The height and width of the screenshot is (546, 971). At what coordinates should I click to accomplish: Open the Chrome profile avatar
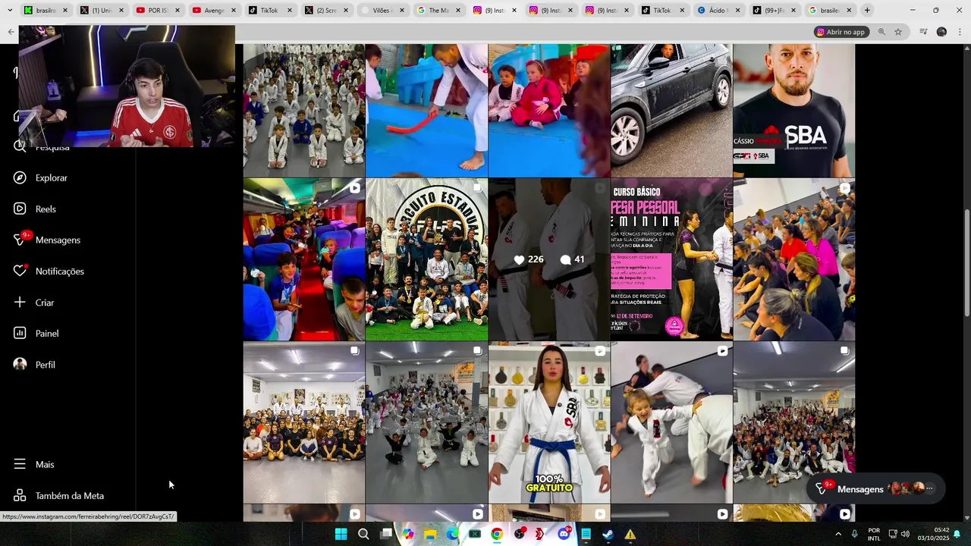941,32
